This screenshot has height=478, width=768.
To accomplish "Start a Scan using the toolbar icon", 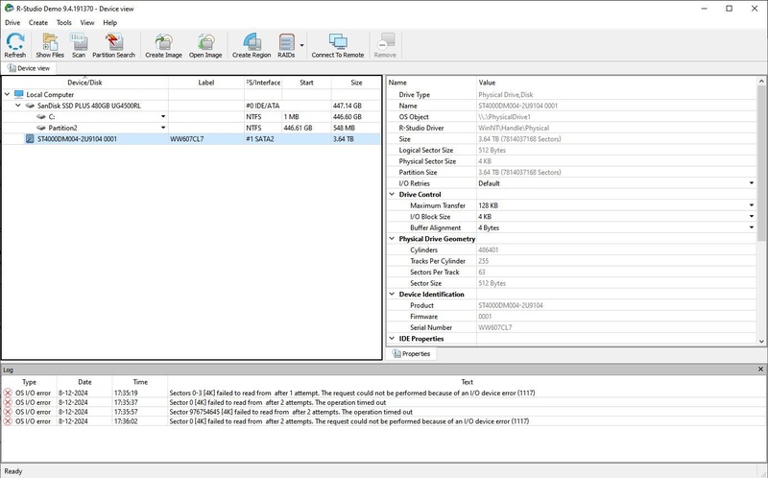I will tap(79, 45).
